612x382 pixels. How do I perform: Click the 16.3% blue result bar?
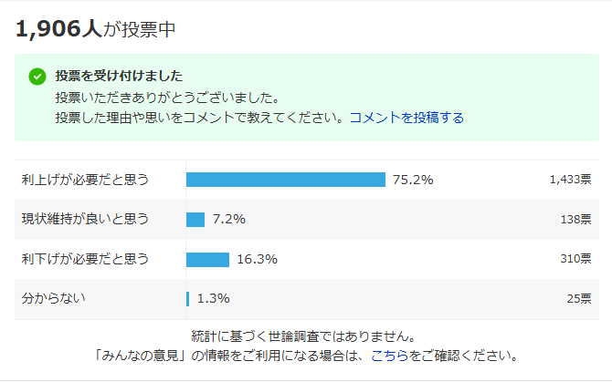(x=207, y=260)
